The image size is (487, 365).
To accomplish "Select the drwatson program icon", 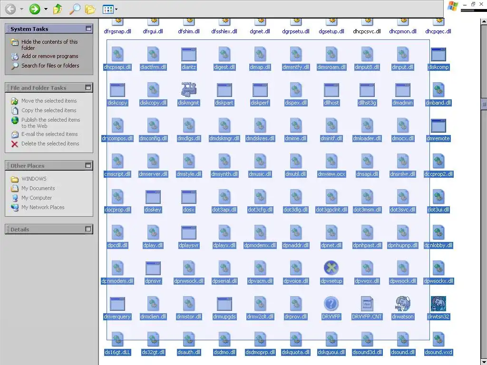I will tap(402, 304).
